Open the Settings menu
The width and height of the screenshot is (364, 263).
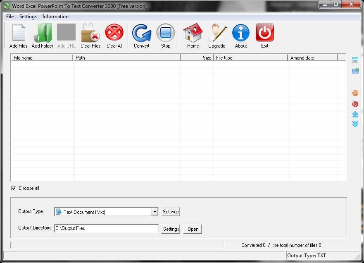pyautogui.click(x=28, y=17)
